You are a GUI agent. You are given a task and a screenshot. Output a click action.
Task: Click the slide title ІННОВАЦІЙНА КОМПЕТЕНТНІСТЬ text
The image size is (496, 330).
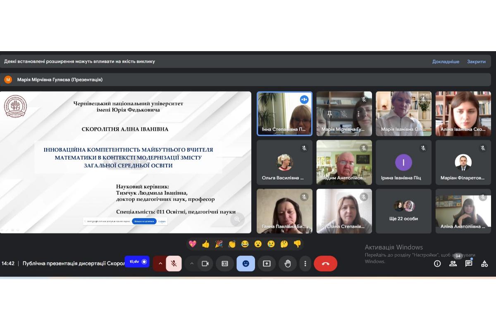129,158
